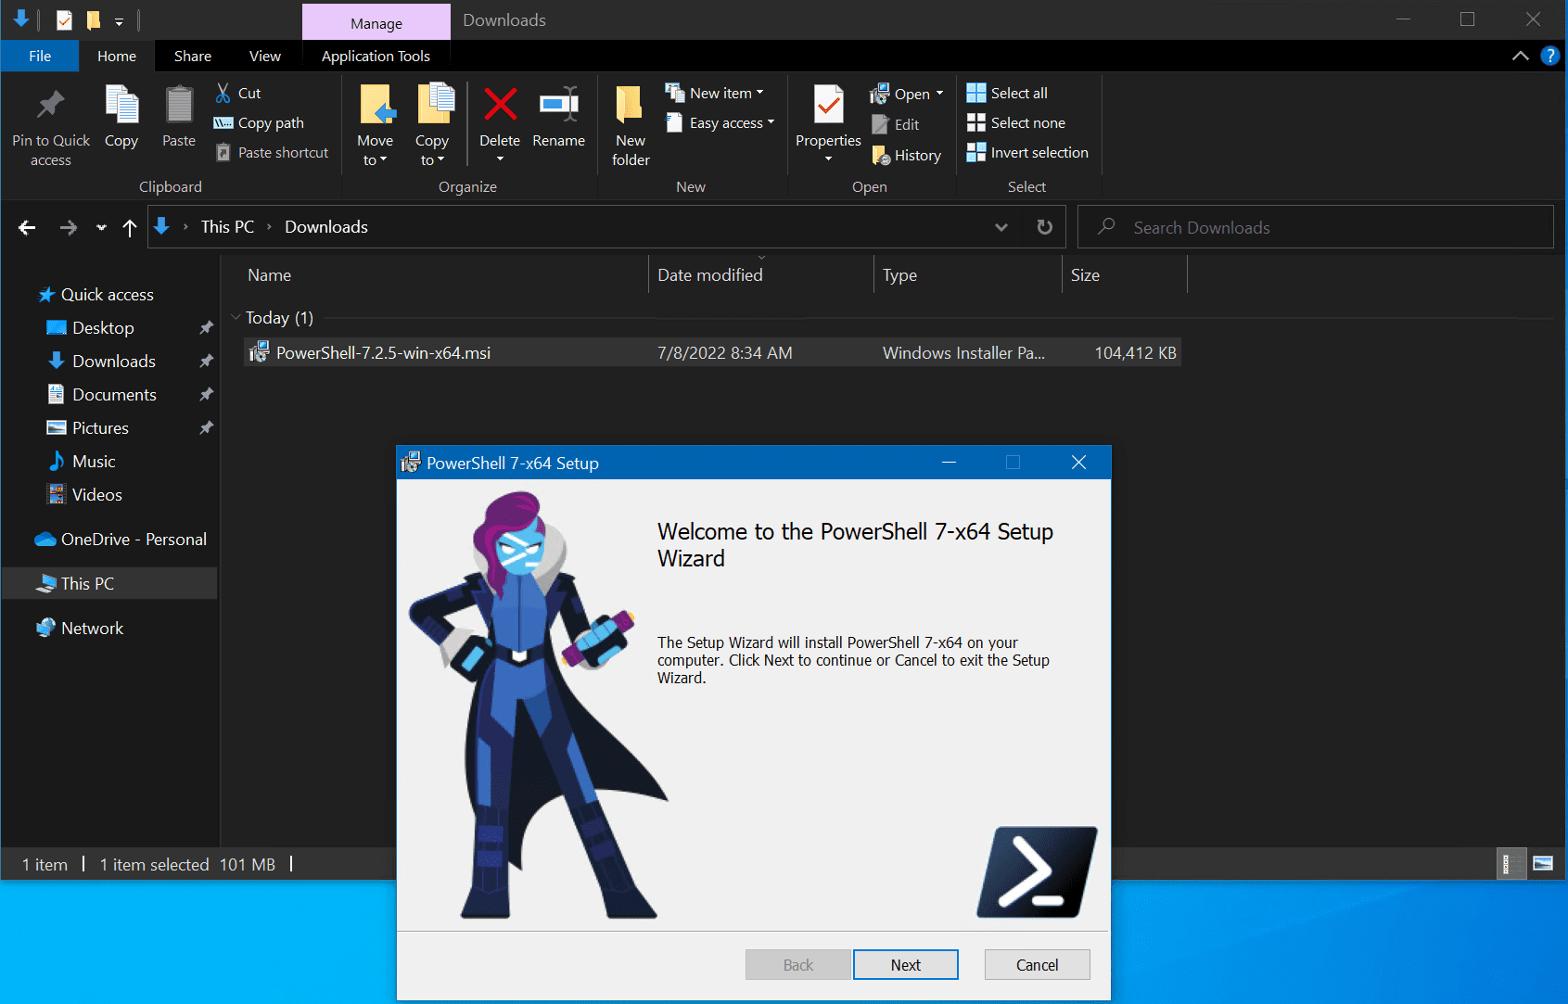Open the File menu
1568x1004 pixels.
coord(39,56)
